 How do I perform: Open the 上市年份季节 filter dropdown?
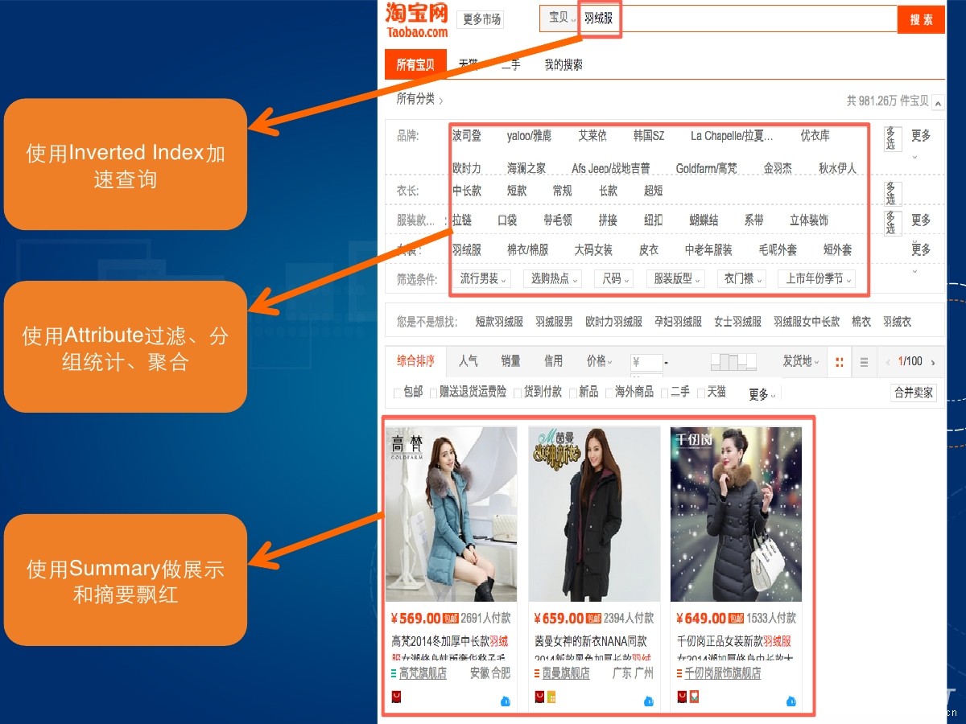[816, 279]
